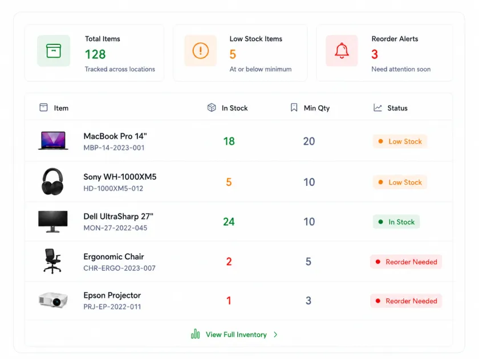The width and height of the screenshot is (479, 359).
Task: Open the View Full Inventory link
Action: 236,334
